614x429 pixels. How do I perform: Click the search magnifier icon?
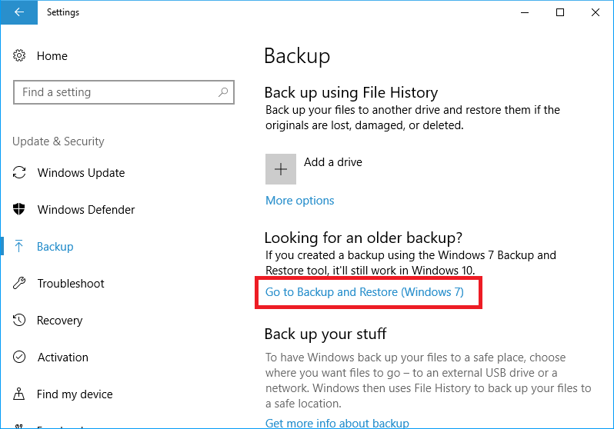[223, 92]
